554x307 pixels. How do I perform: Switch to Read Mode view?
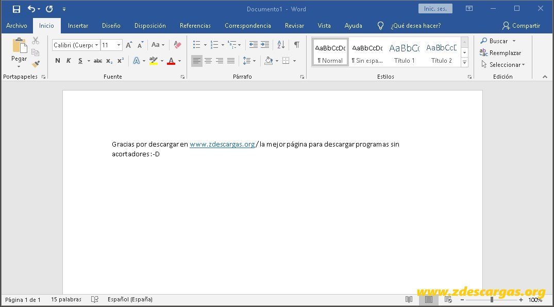pyautogui.click(x=409, y=300)
